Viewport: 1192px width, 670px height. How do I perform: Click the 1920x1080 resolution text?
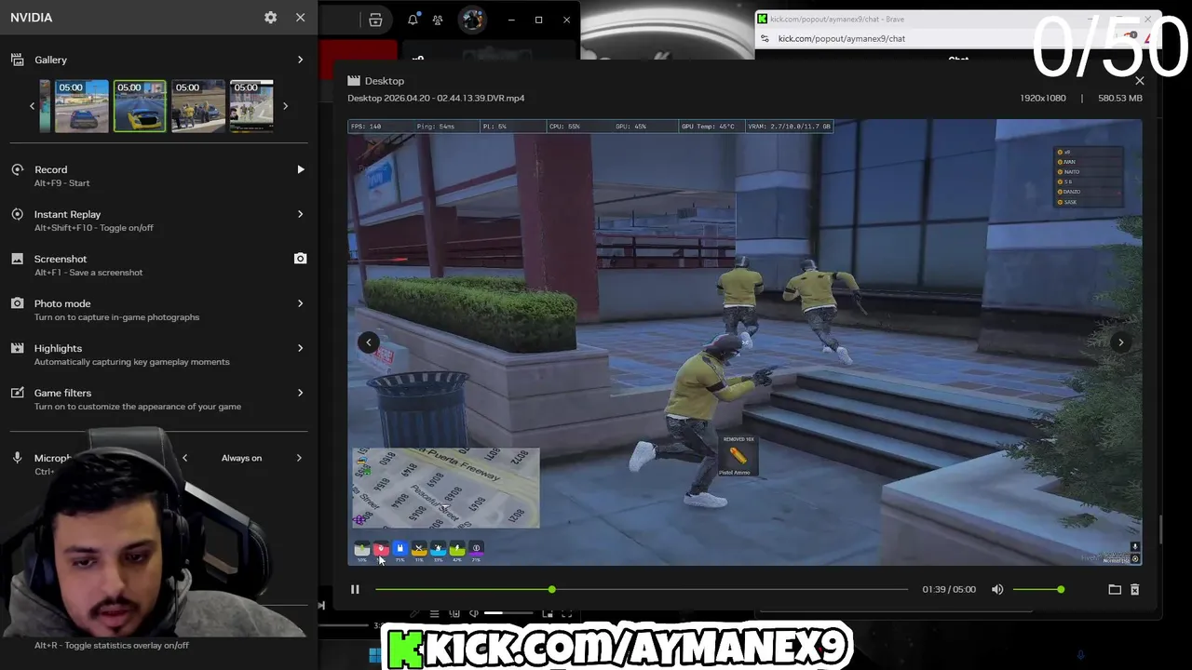click(x=1043, y=98)
